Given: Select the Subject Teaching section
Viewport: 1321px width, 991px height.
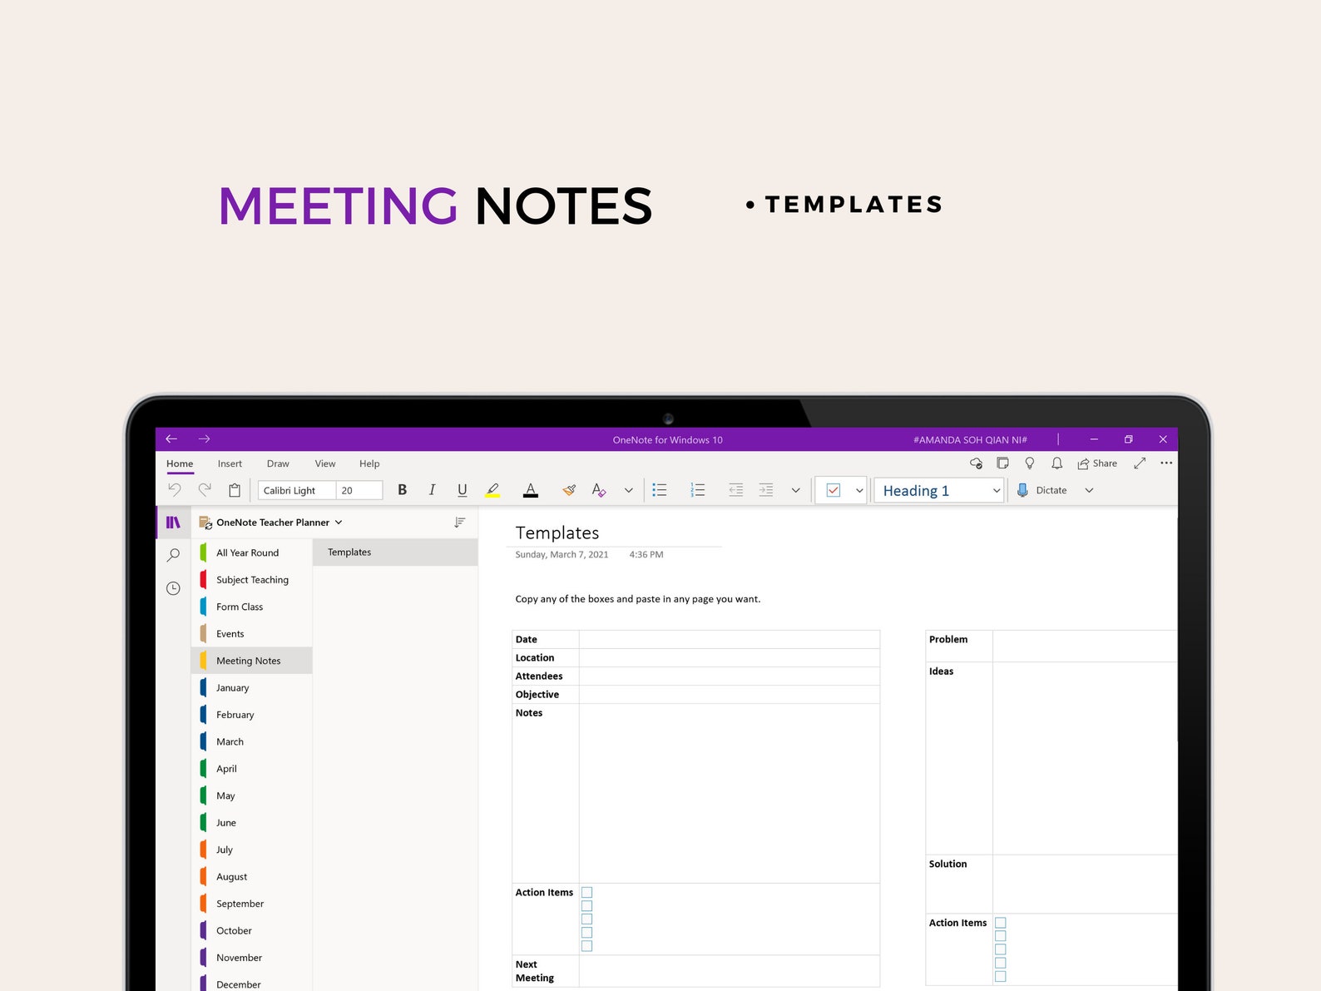Looking at the screenshot, I should tap(252, 580).
